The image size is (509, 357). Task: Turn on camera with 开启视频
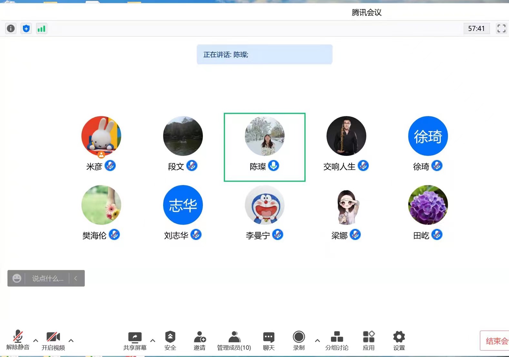53,341
